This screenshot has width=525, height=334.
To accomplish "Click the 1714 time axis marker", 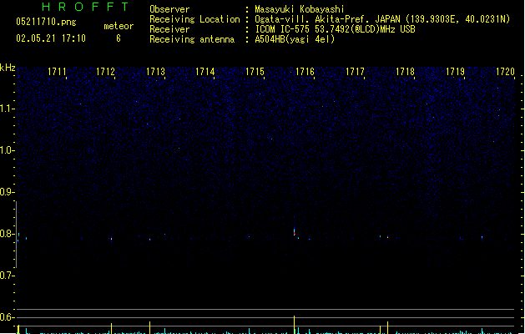I will pyautogui.click(x=205, y=72).
